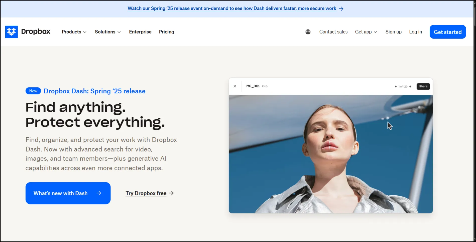Click the Dropbox logo icon
This screenshot has width=476, height=242.
tap(12, 32)
